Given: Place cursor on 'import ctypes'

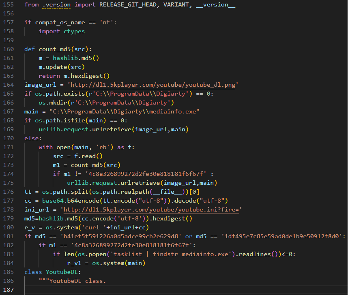Looking at the screenshot, I should click(62, 32).
